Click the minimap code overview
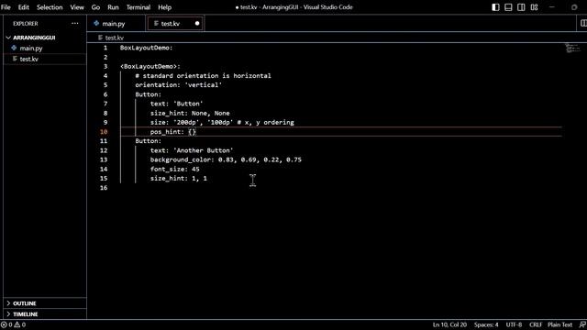 pos(572,49)
